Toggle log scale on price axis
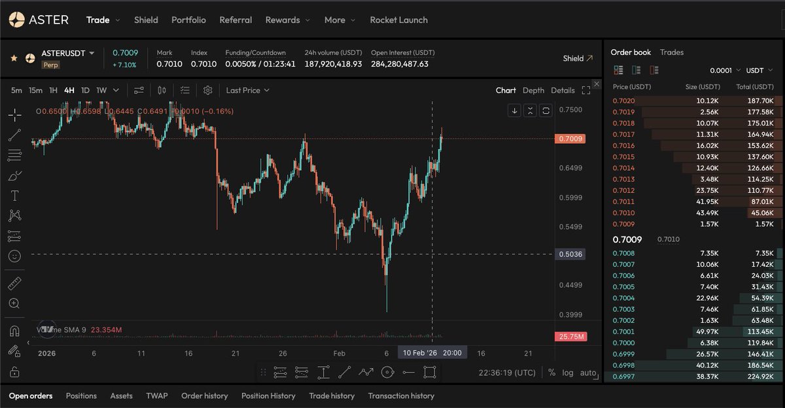This screenshot has width=785, height=408. click(x=568, y=373)
